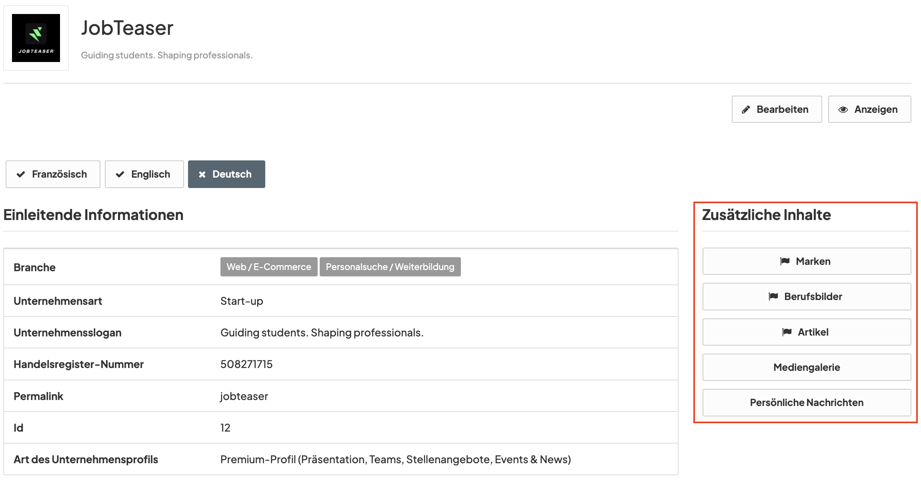The height and width of the screenshot is (480, 921).
Task: Deactivate the Deutsch language selection
Action: pos(226,174)
